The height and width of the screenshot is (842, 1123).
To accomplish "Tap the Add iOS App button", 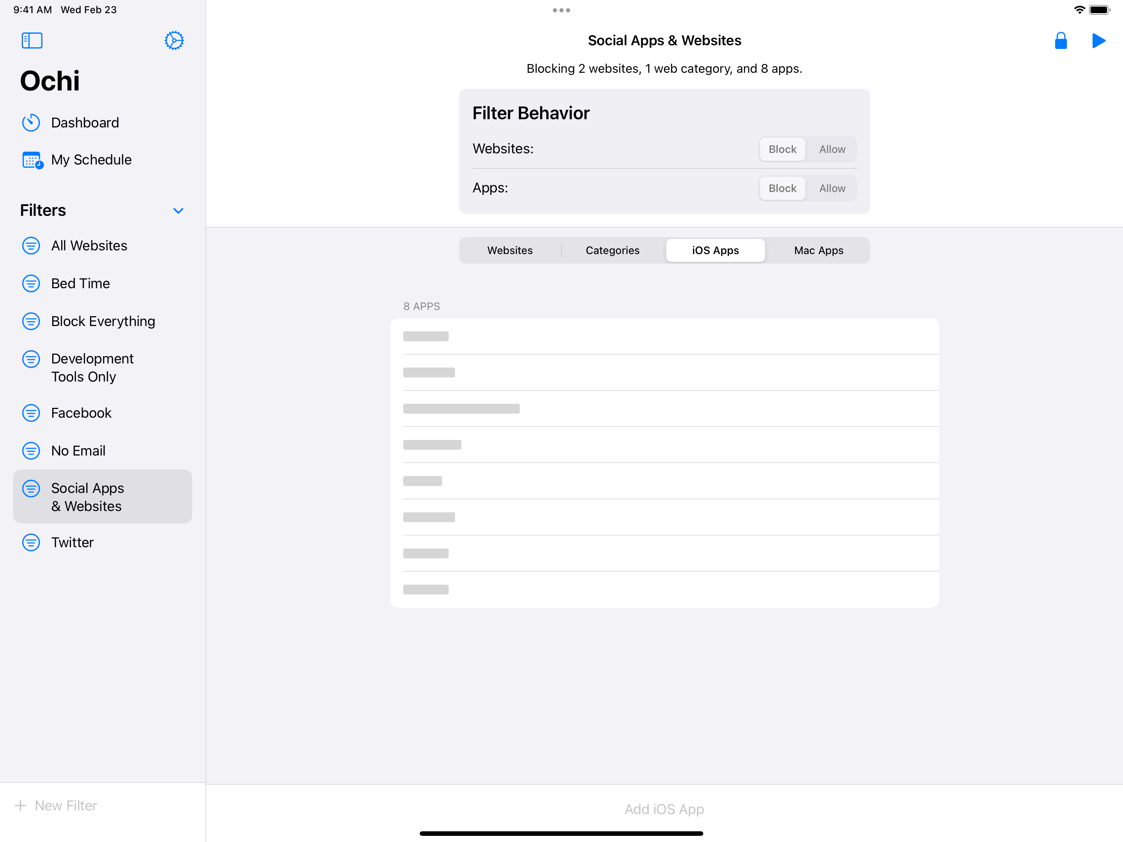I will (x=663, y=809).
